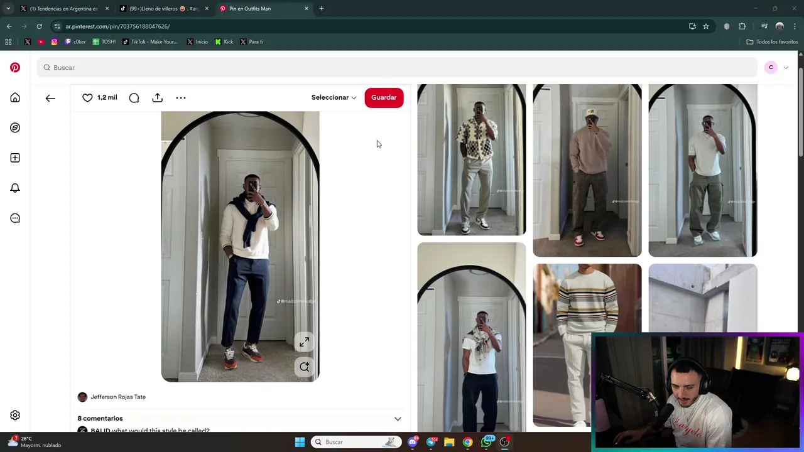Open the shield extension icon in Chrome toolbar
The height and width of the screenshot is (452, 804).
727,26
